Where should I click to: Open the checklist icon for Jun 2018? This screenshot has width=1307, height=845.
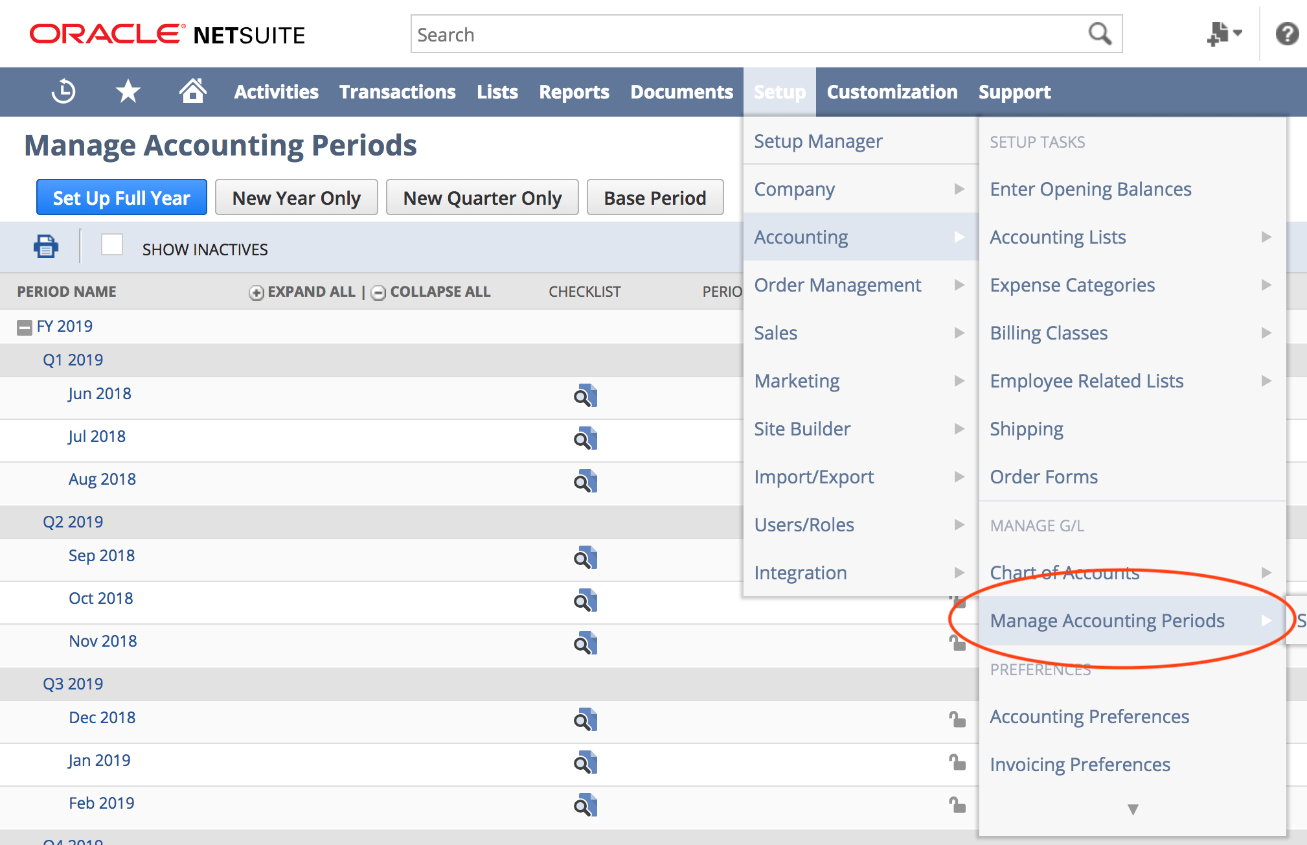pos(585,395)
